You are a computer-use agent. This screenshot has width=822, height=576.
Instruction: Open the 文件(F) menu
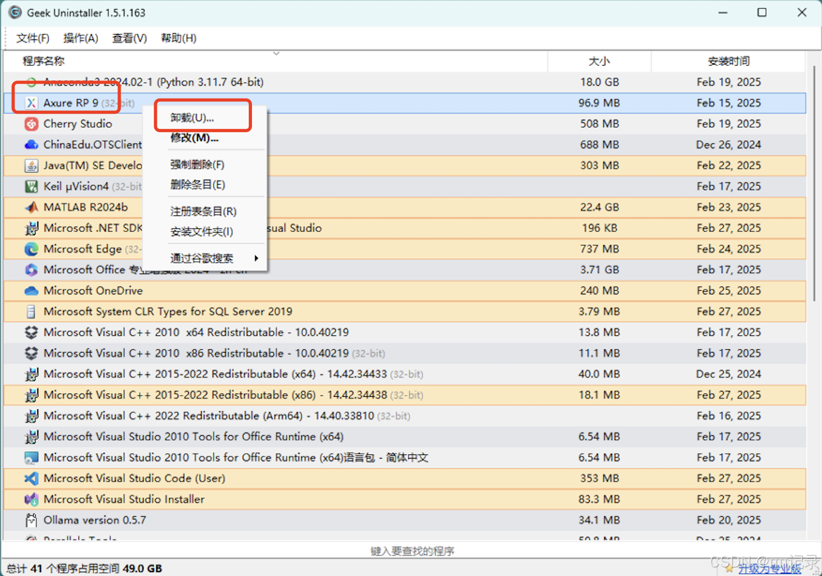tap(33, 38)
